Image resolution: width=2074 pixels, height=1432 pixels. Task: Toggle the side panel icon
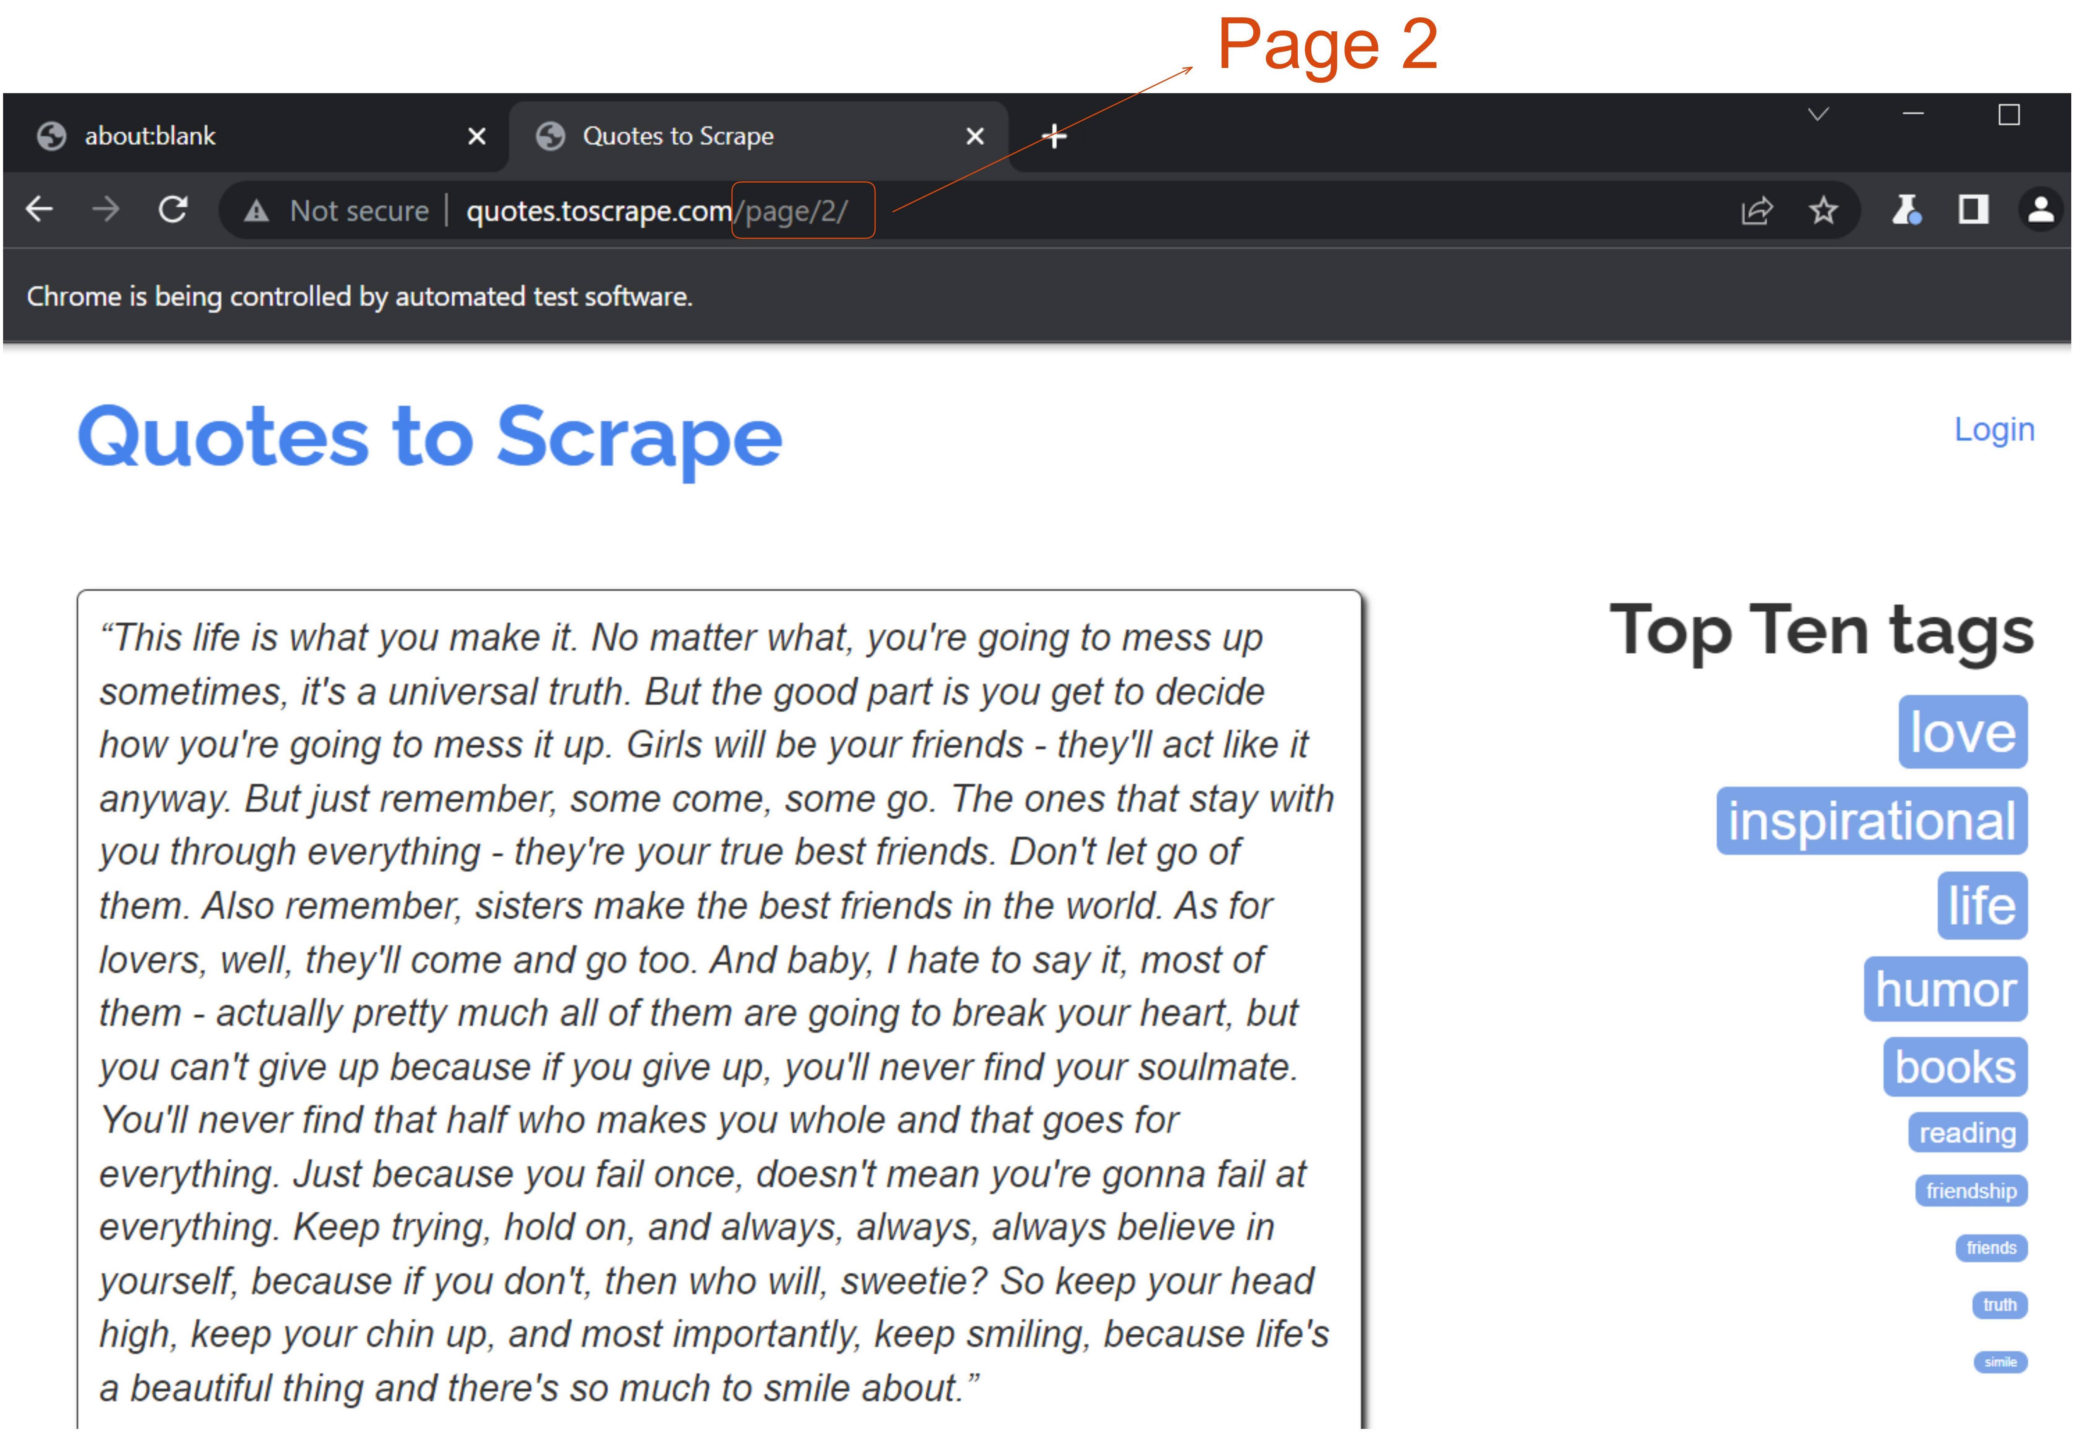click(1973, 210)
